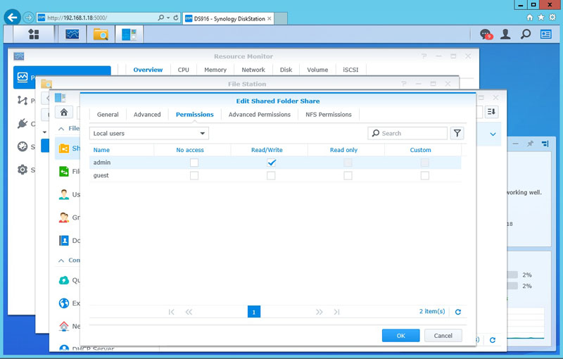563x359 pixels.
Task: Refresh the permissions list
Action: (x=458, y=312)
